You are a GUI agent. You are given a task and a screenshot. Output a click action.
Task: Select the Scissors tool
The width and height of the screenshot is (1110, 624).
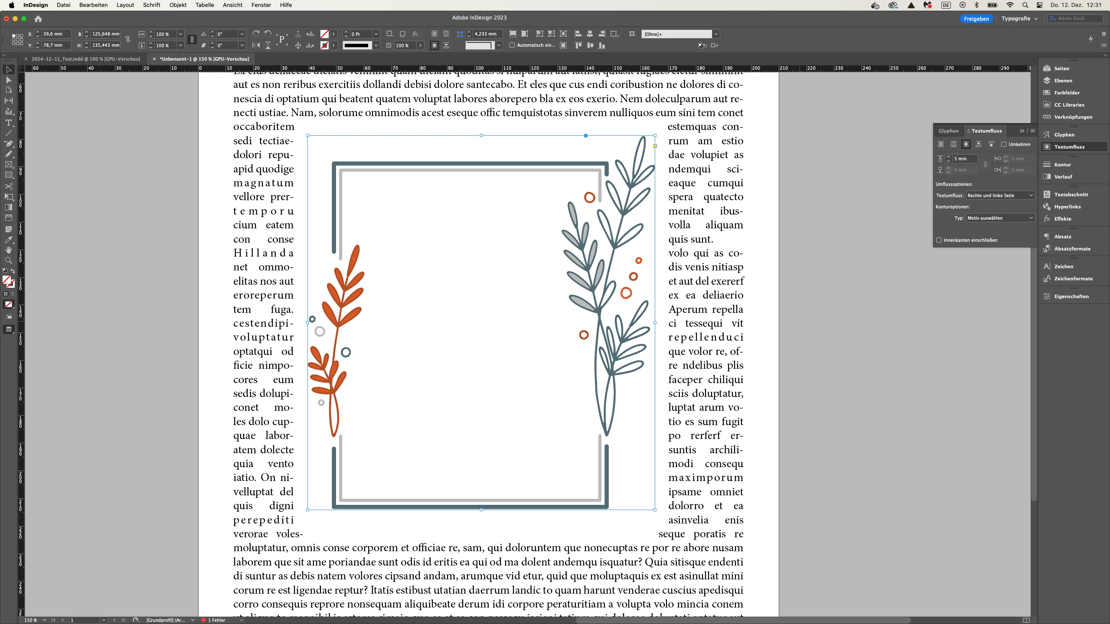[x=8, y=186]
